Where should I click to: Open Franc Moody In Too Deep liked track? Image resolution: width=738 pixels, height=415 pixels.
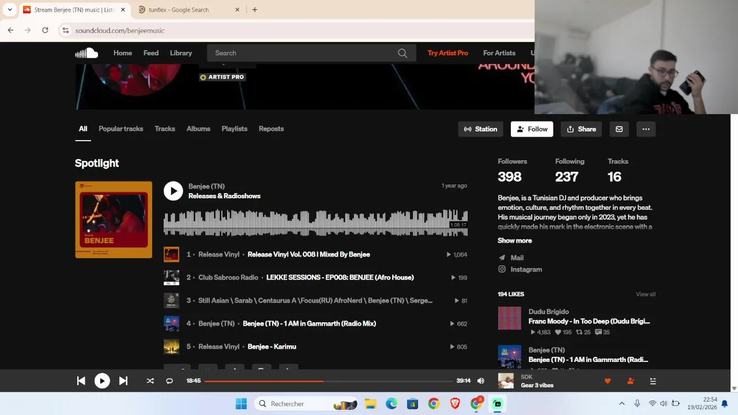[x=589, y=321]
